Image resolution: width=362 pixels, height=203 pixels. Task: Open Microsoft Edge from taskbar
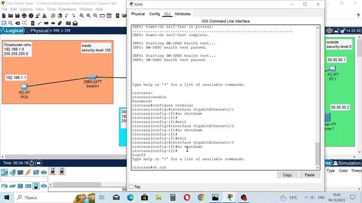[x=131, y=197]
